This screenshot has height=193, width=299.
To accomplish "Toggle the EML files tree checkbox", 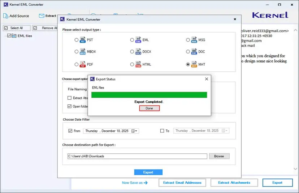I will coord(9,36).
